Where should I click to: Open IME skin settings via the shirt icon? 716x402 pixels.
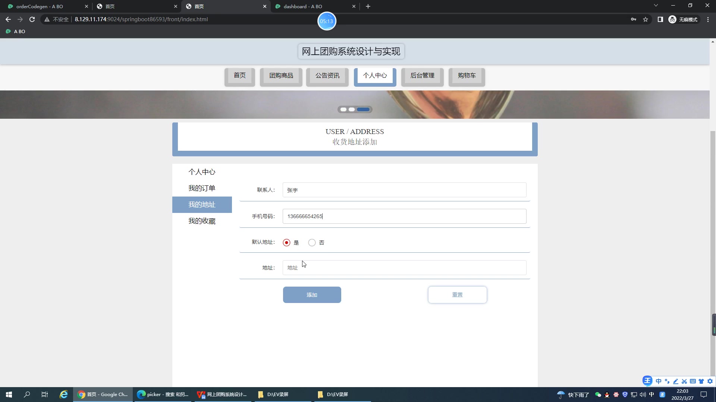[701, 382]
